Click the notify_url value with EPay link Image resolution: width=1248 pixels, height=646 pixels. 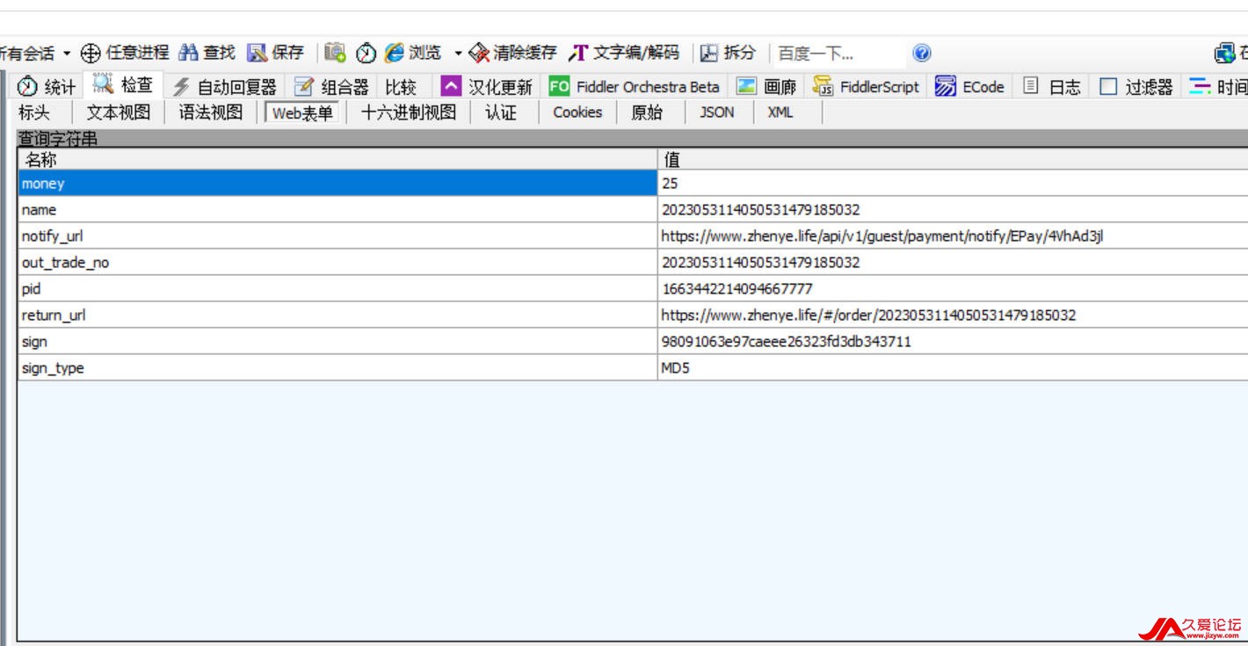tap(953, 236)
